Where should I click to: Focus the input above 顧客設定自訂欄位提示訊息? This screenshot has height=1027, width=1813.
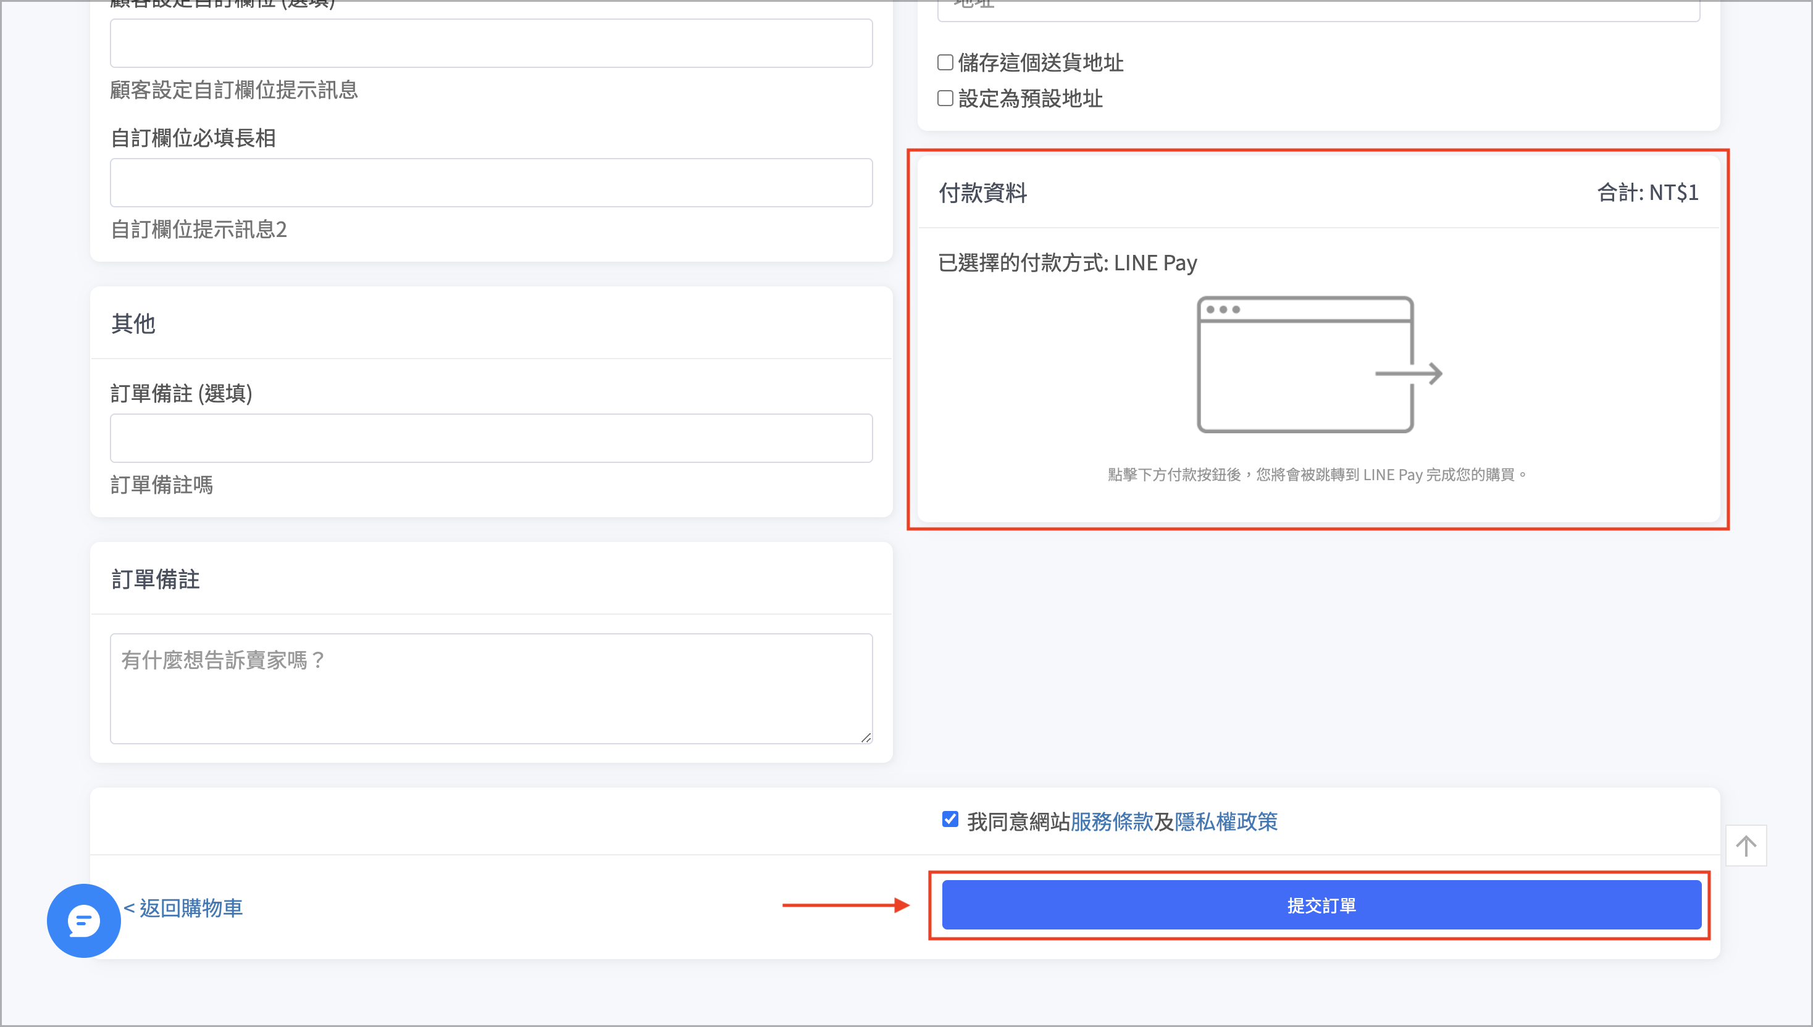point(491,43)
